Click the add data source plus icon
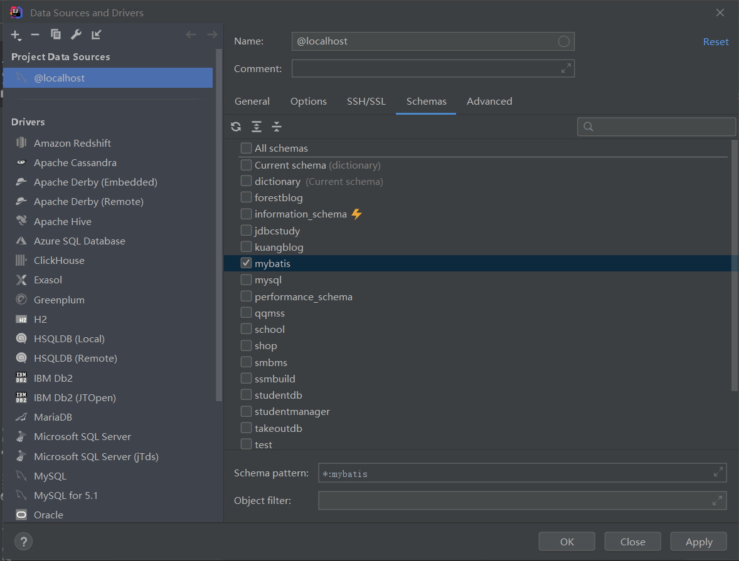This screenshot has height=561, width=739. (x=16, y=35)
